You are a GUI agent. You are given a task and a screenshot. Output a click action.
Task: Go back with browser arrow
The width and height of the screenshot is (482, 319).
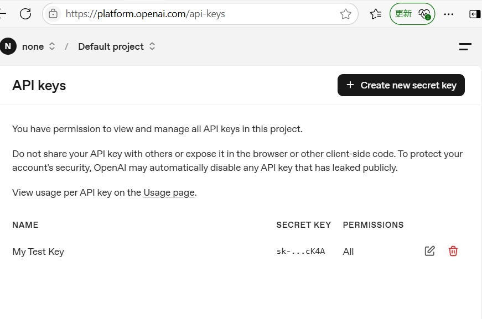[x=2, y=14]
